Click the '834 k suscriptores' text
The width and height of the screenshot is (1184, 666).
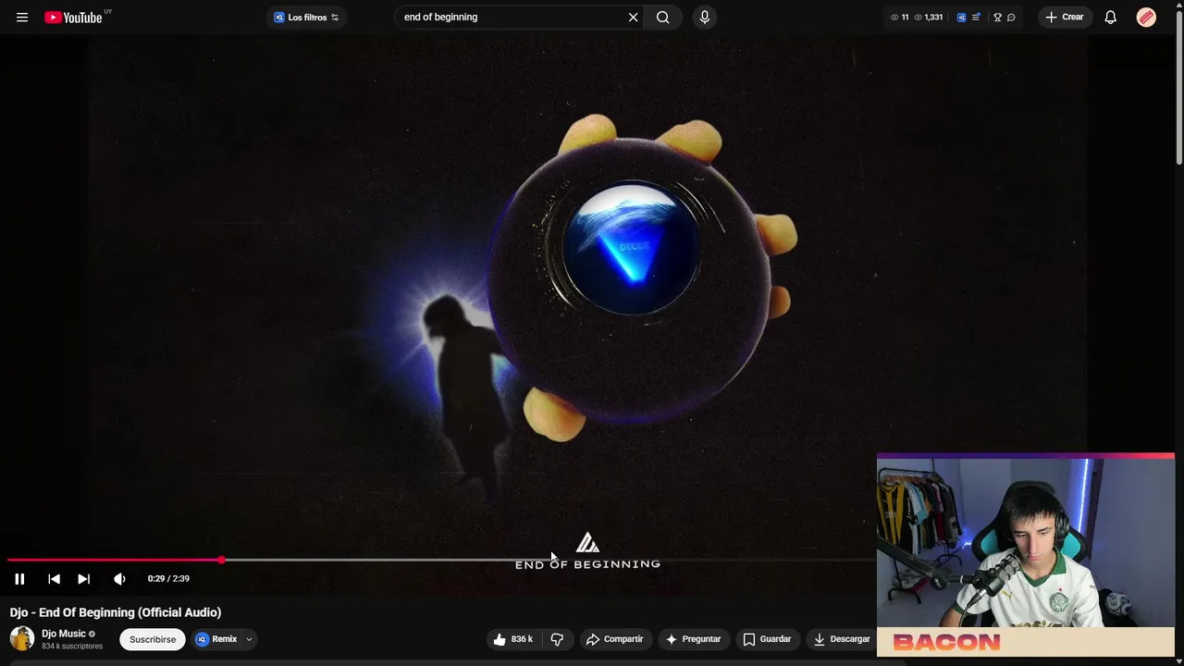pyautogui.click(x=72, y=646)
